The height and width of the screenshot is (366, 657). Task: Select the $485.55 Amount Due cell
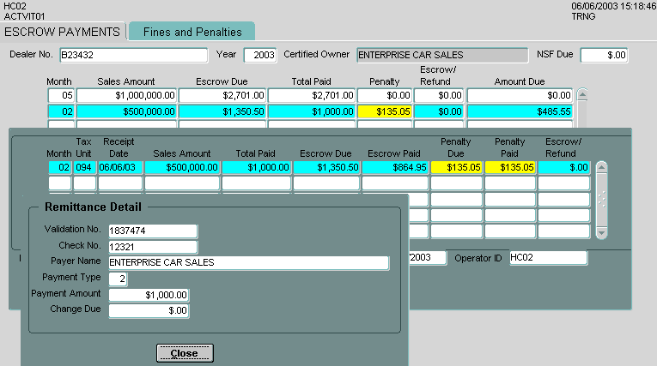click(520, 111)
